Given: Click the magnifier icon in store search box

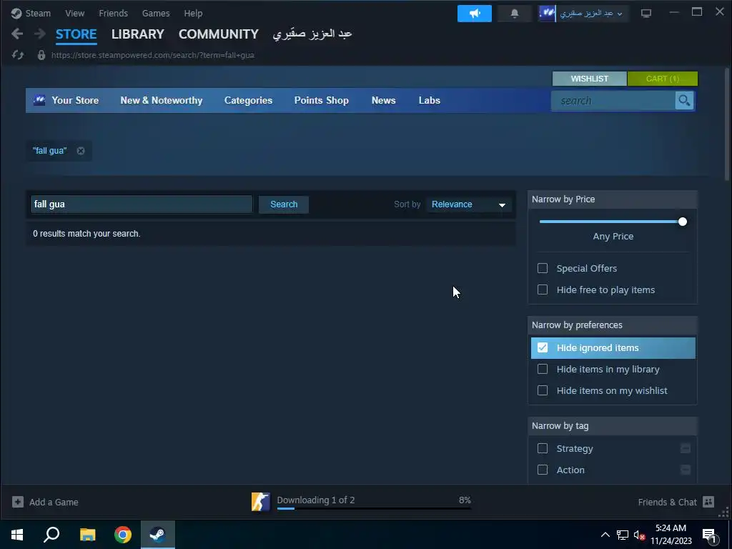Looking at the screenshot, I should coord(684,100).
